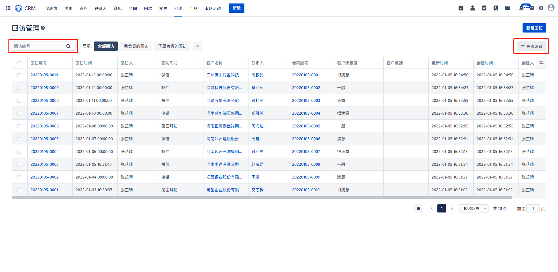Open the 合同 menu
558x272 pixels.
(133, 8)
